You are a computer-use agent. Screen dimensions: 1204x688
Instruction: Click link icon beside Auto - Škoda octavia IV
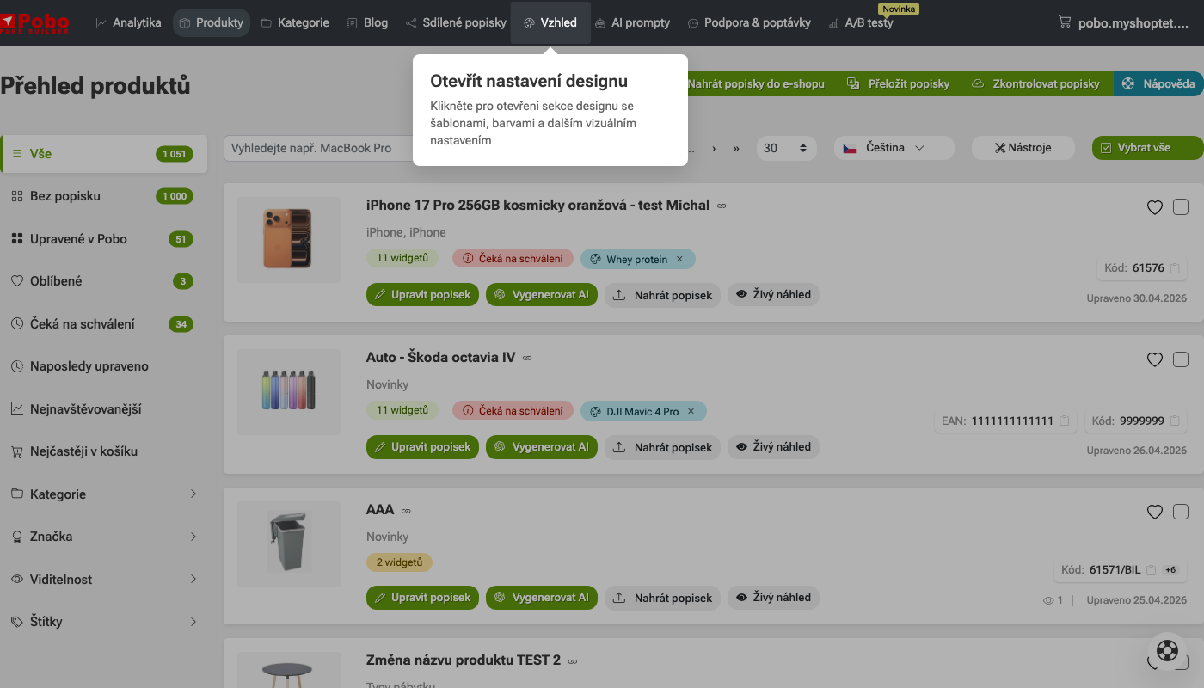[527, 358]
